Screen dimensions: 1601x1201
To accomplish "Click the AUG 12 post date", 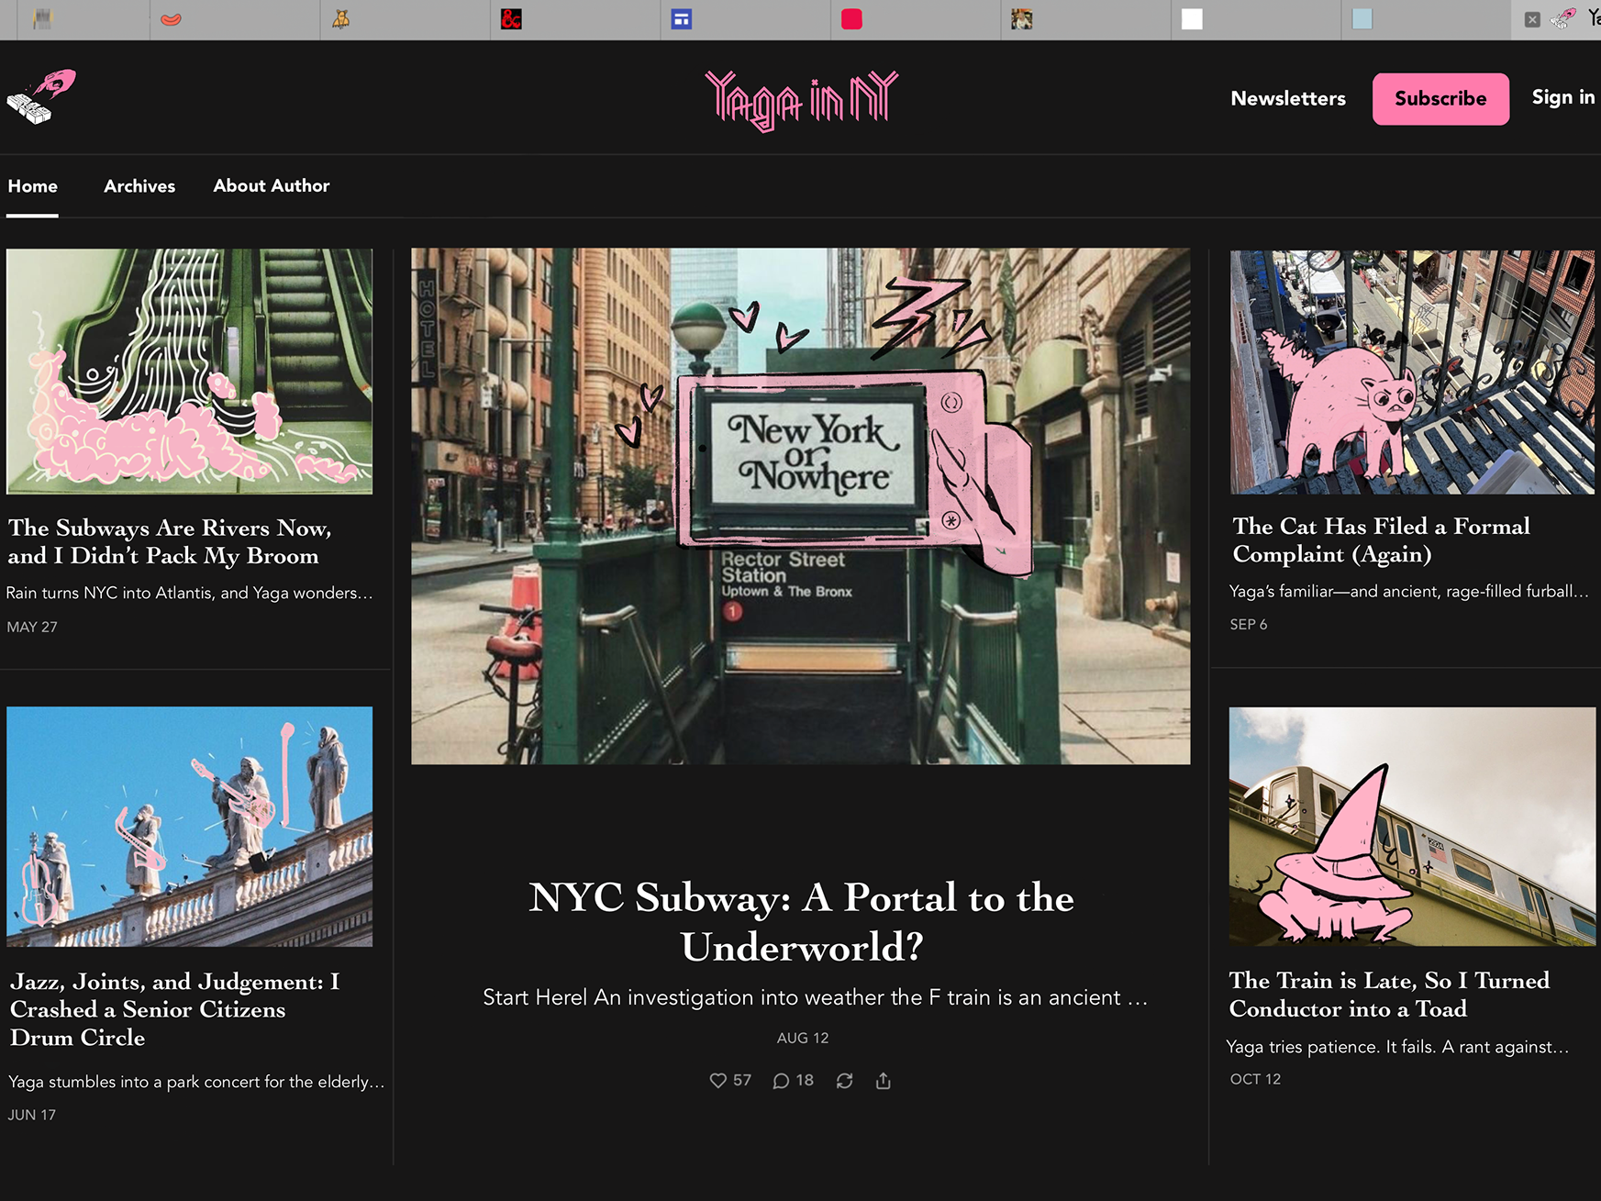I will [x=803, y=1038].
